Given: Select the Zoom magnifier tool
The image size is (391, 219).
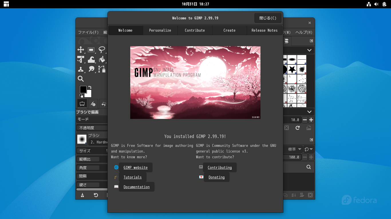Looking at the screenshot, I should pyautogui.click(x=81, y=79).
